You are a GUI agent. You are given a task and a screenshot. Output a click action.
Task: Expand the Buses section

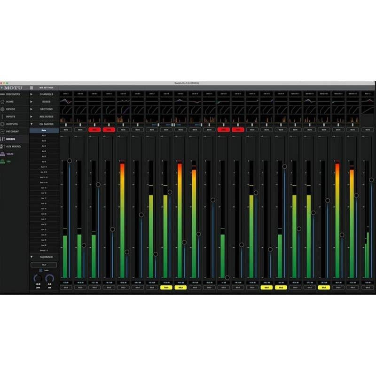coord(31,102)
